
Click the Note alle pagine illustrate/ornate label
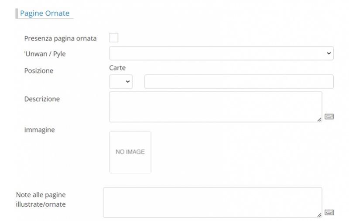tap(41, 199)
